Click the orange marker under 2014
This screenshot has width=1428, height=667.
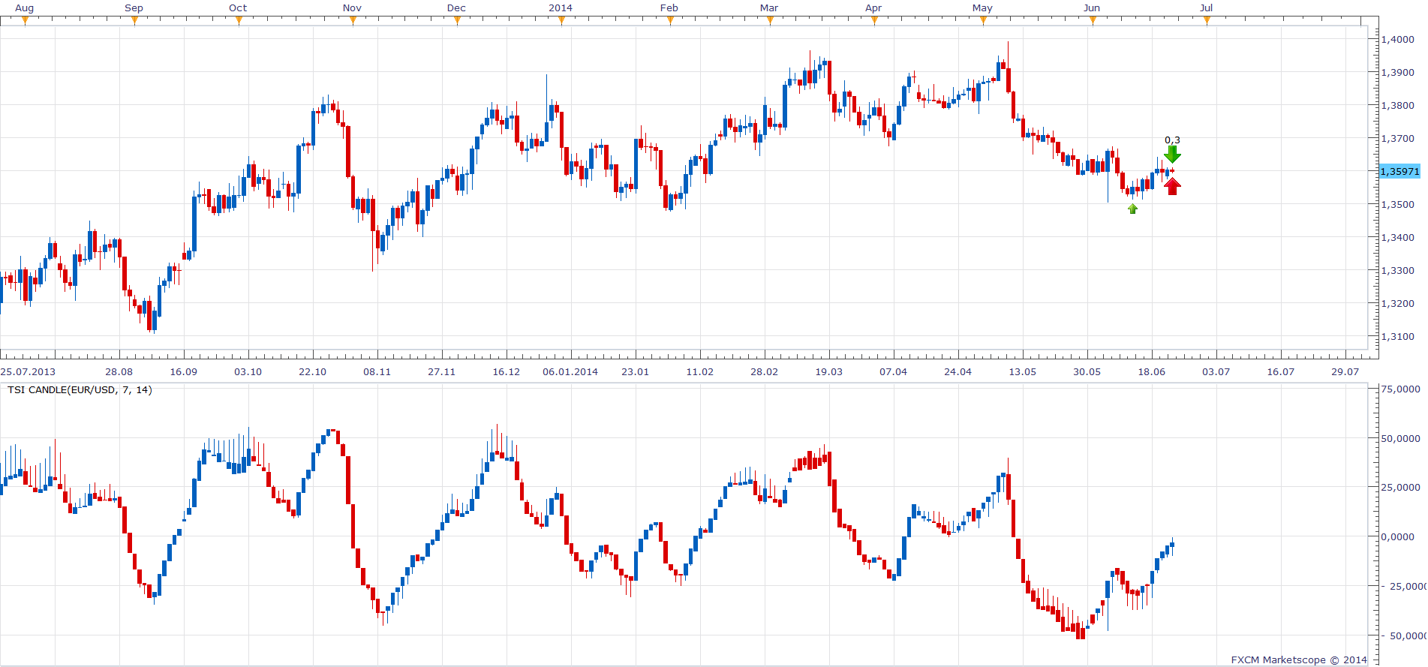pyautogui.click(x=561, y=20)
